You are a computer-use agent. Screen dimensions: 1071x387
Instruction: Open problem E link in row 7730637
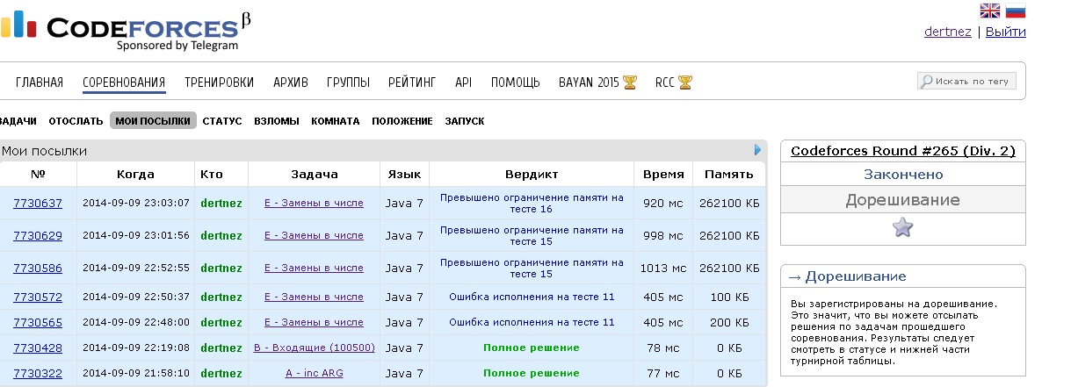(x=314, y=203)
